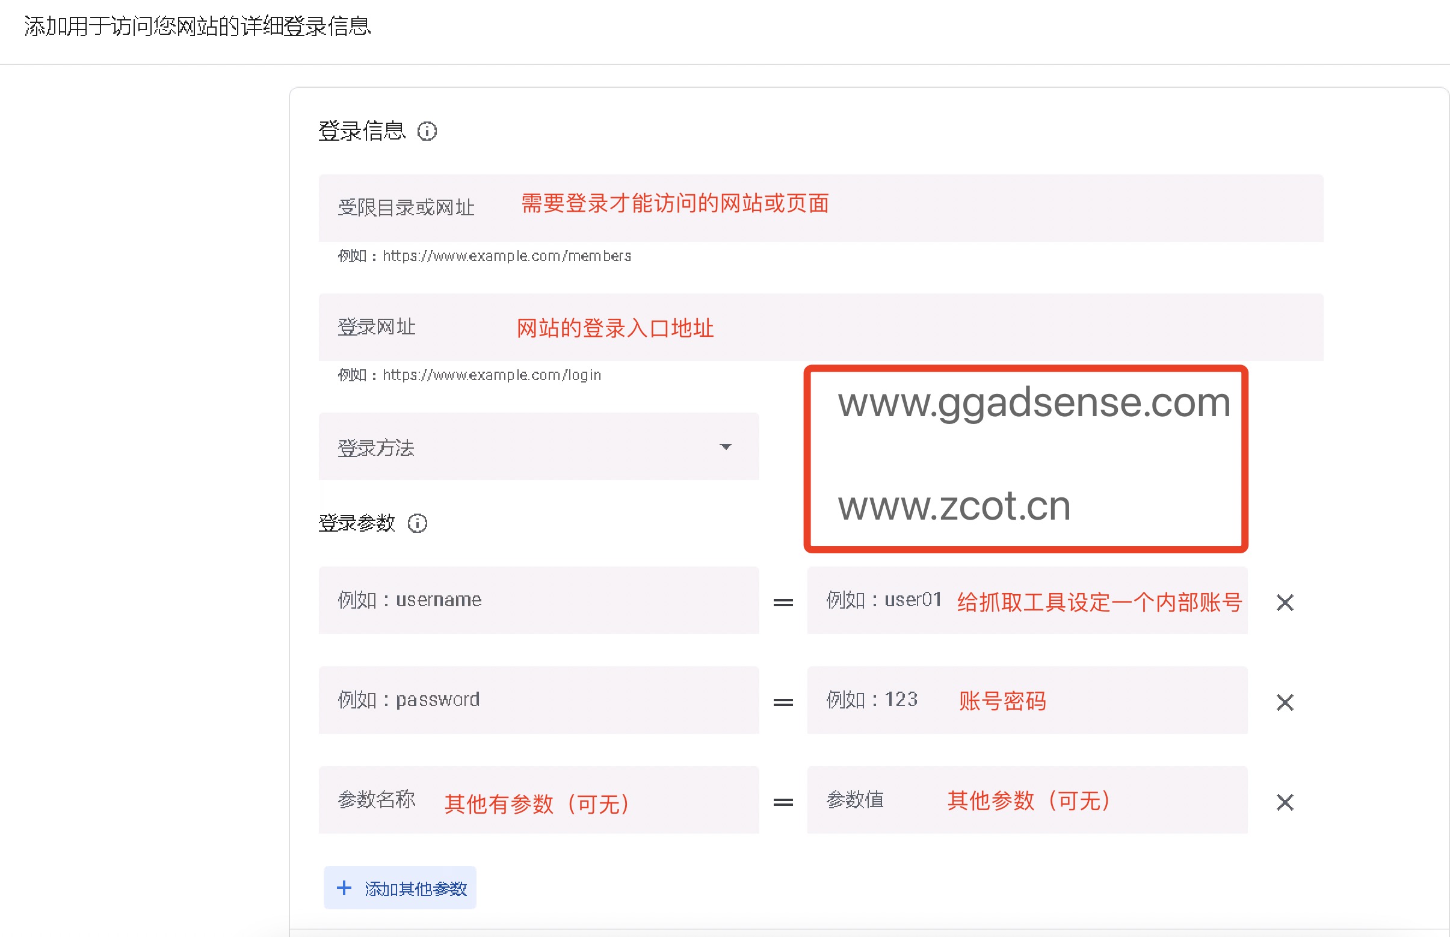Click the 参数值 input field
This screenshot has width=1450, height=937.
pos(1027,799)
